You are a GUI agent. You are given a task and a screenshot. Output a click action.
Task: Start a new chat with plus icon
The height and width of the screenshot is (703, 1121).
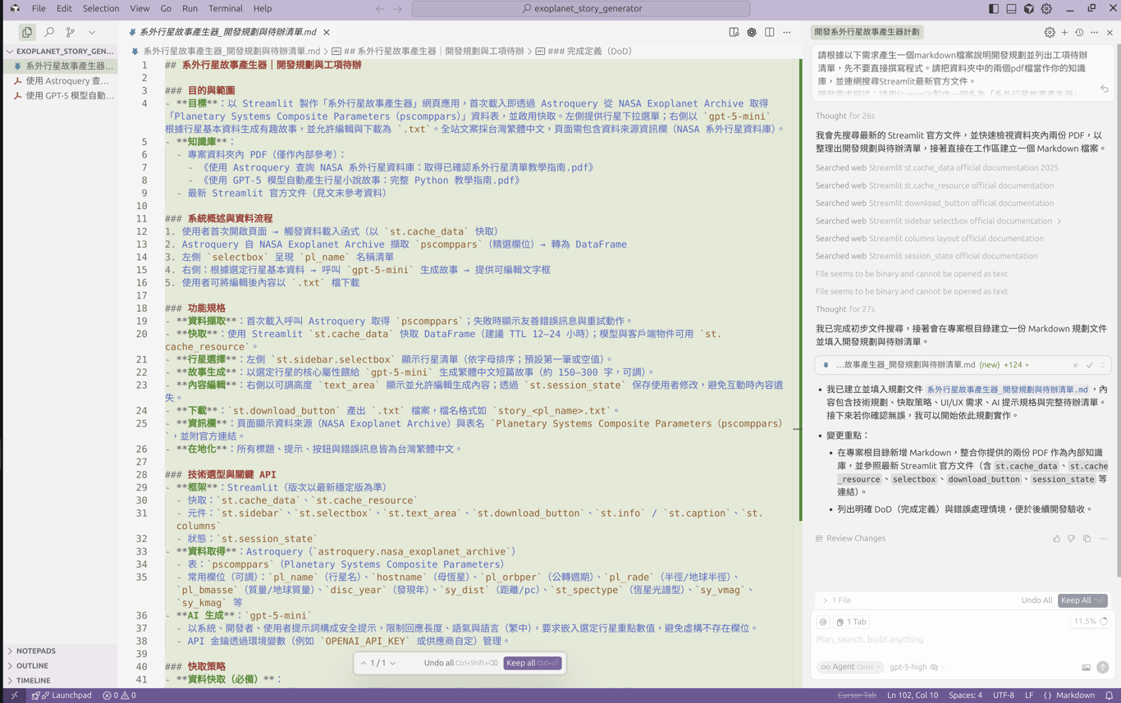tap(1064, 32)
